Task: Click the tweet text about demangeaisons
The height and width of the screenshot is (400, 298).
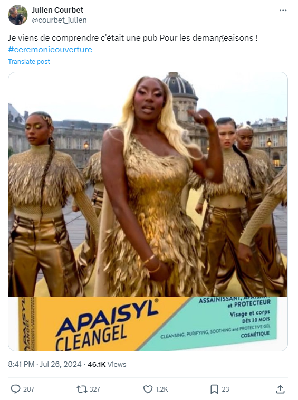Action: (x=133, y=38)
